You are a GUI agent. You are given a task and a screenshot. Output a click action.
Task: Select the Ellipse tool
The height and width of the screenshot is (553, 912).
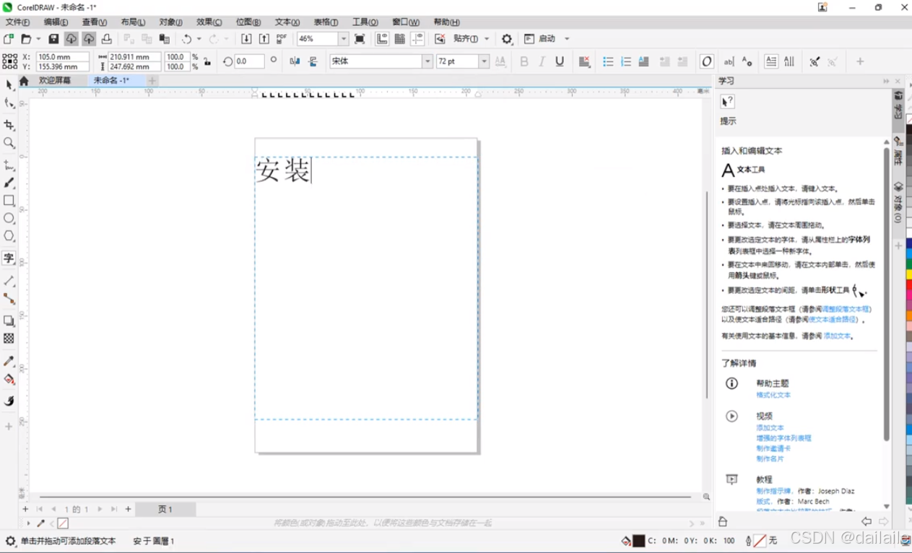pos(9,218)
